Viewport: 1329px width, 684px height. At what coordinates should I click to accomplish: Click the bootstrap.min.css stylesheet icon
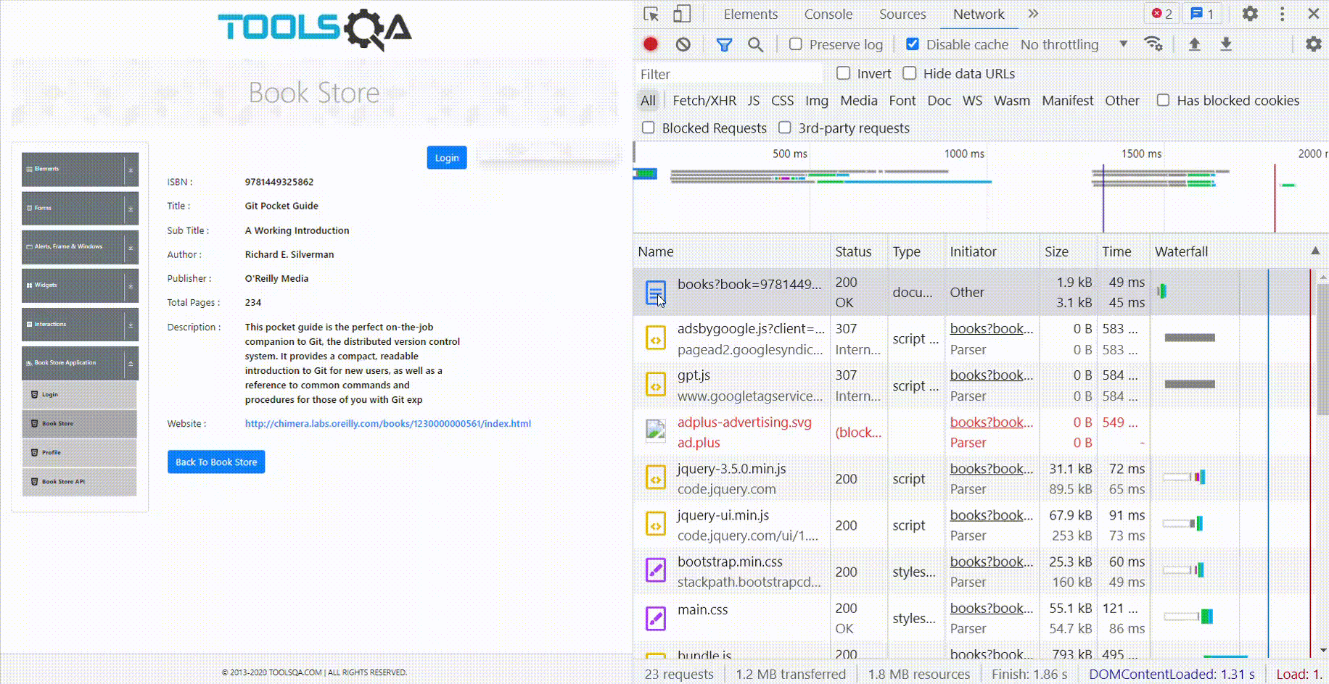tap(656, 571)
